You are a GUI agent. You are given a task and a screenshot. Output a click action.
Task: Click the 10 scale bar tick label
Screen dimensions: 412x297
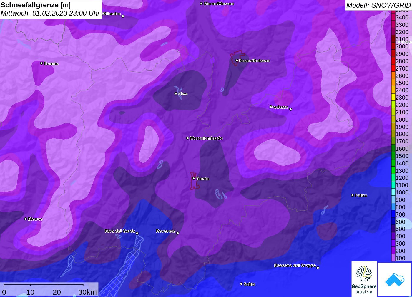pos(30,292)
